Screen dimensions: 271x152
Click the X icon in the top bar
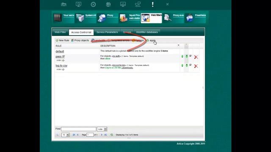168,4
